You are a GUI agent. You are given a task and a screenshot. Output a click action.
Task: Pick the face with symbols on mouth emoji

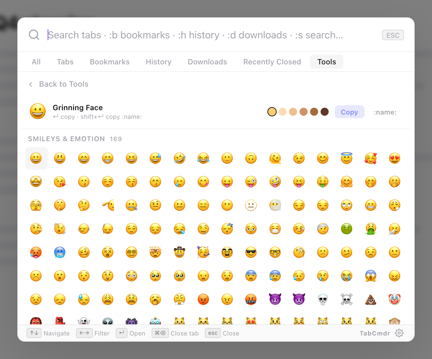[x=251, y=300]
